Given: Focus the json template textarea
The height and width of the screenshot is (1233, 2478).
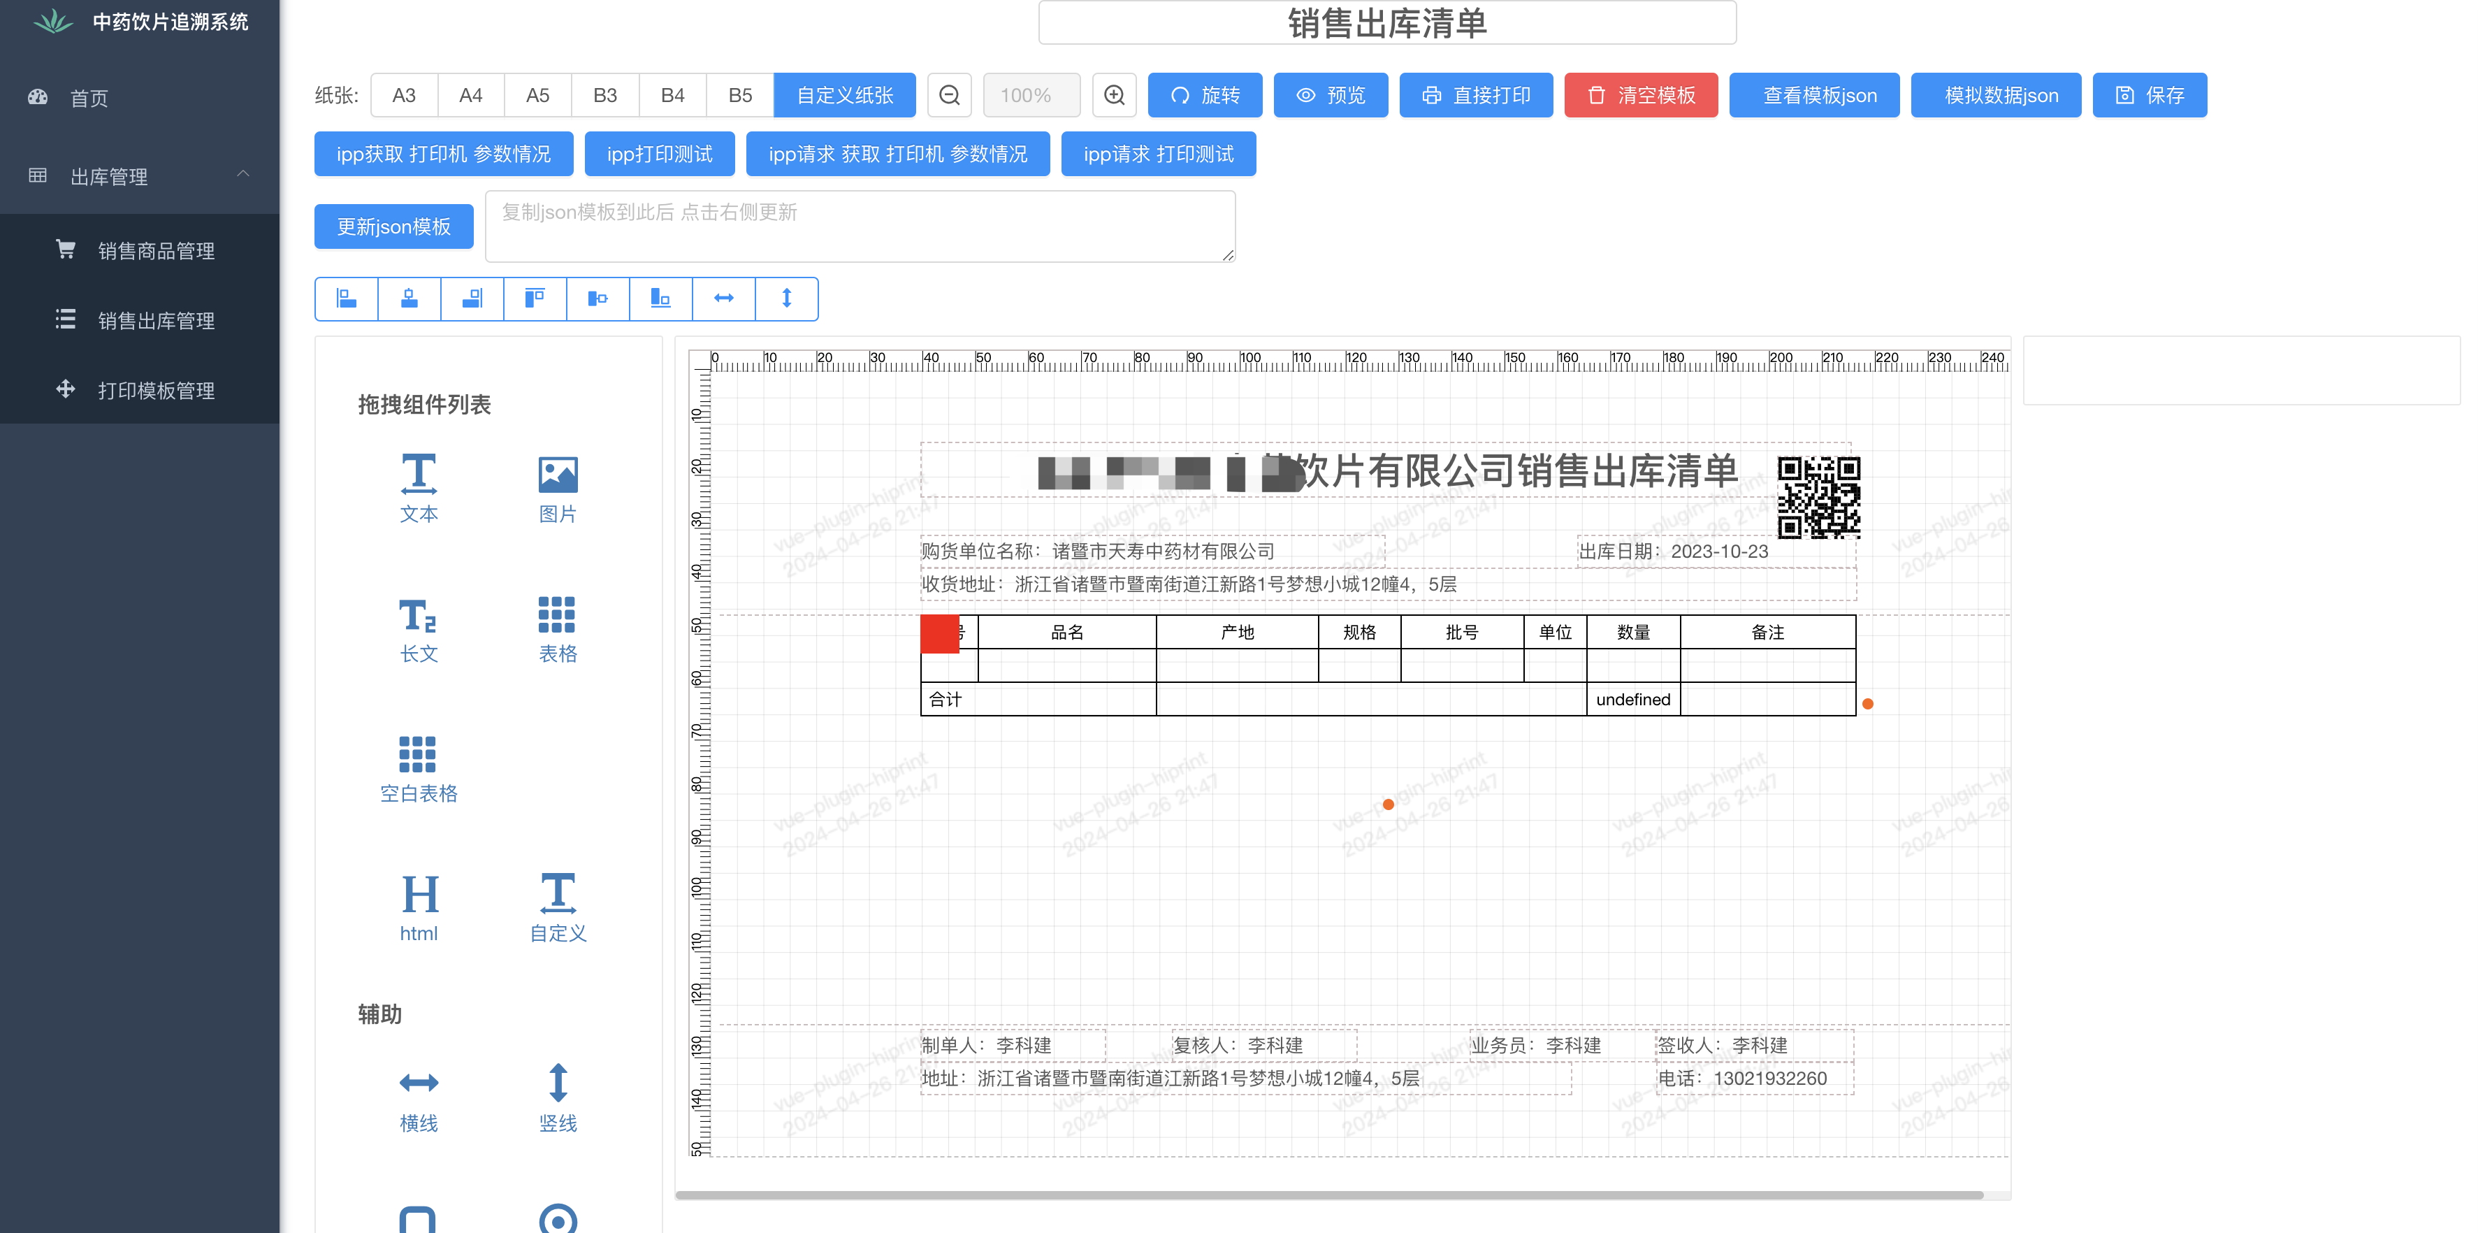Looking at the screenshot, I should [x=860, y=226].
